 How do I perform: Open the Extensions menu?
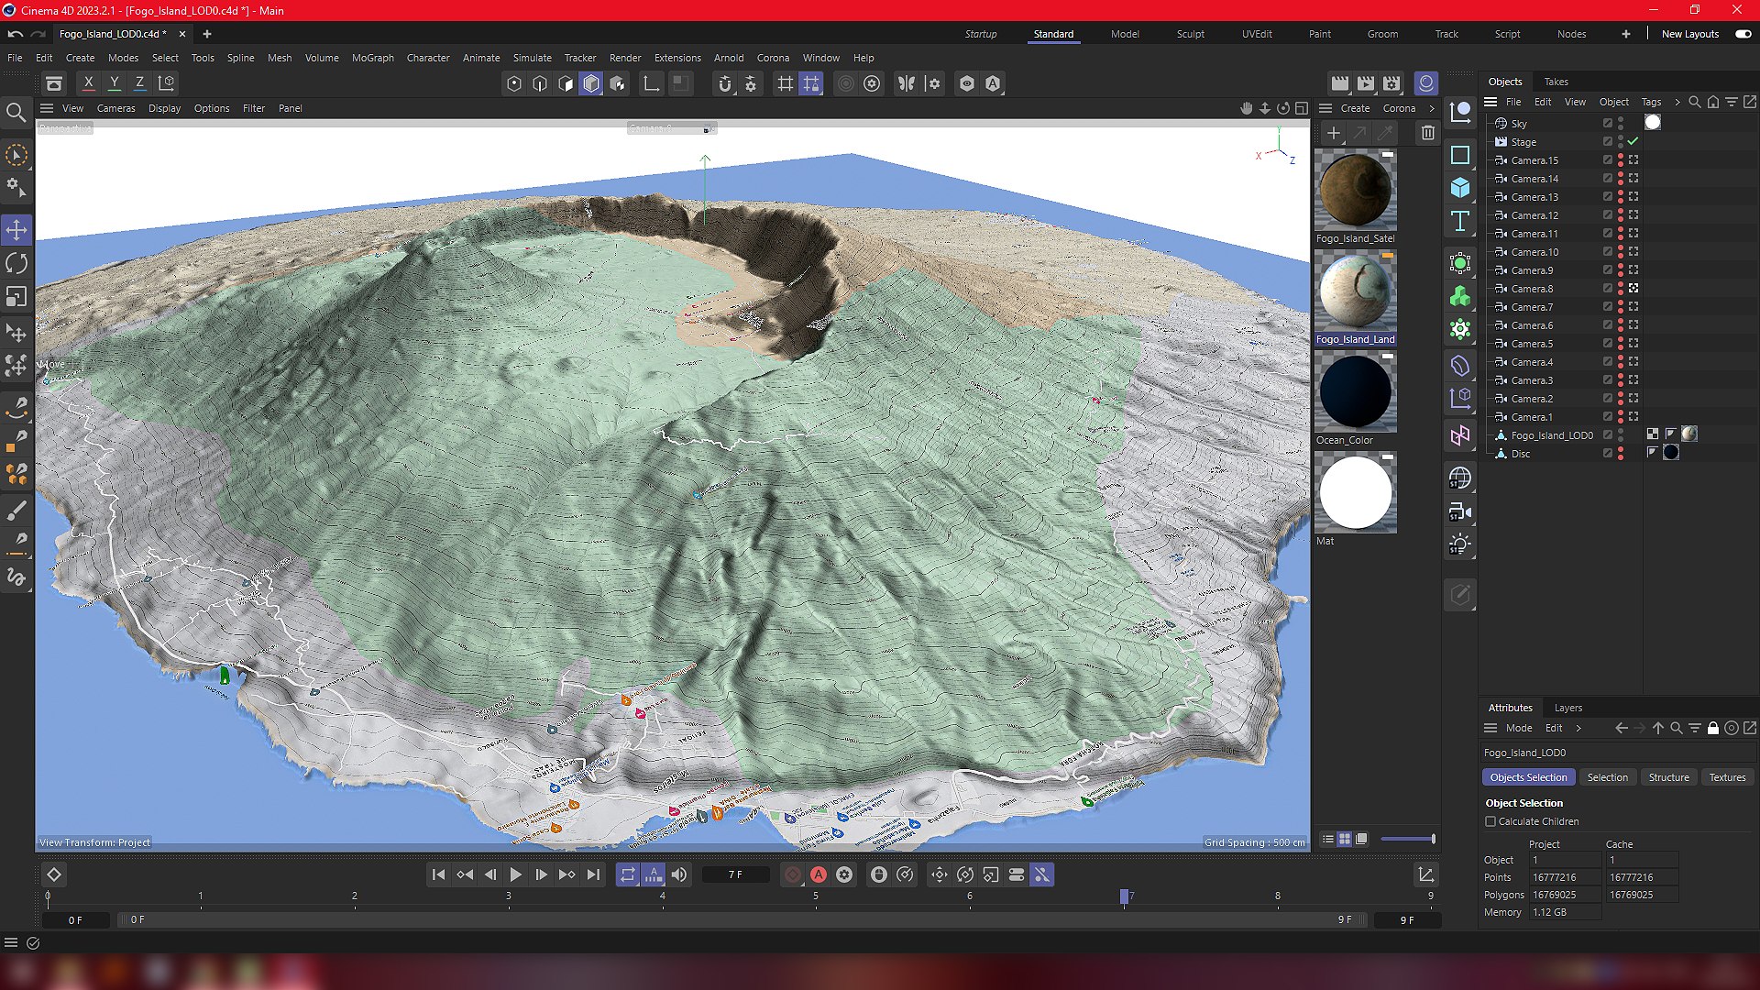[677, 58]
